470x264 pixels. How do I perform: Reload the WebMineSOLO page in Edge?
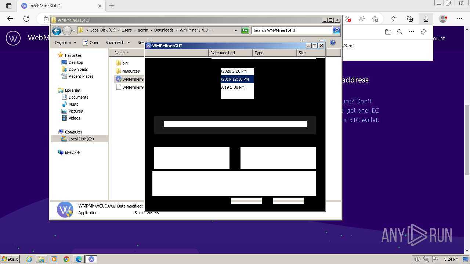[26, 19]
